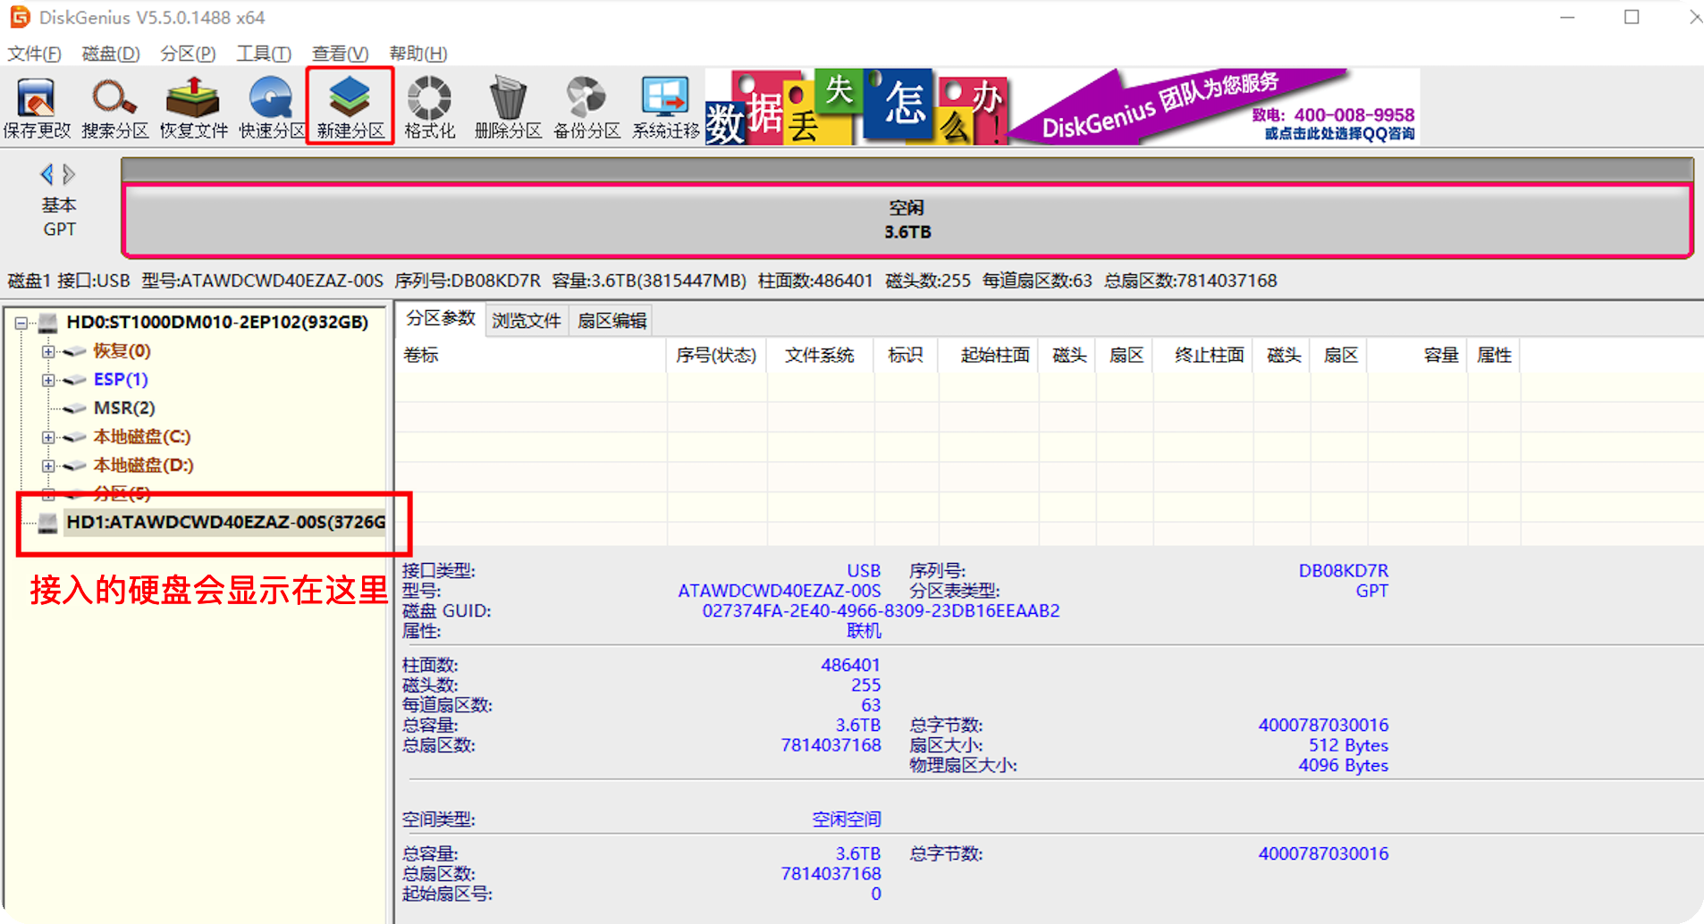The image size is (1704, 924).
Task: Start the 系统迁移 system migration tool
Action: pos(665,107)
